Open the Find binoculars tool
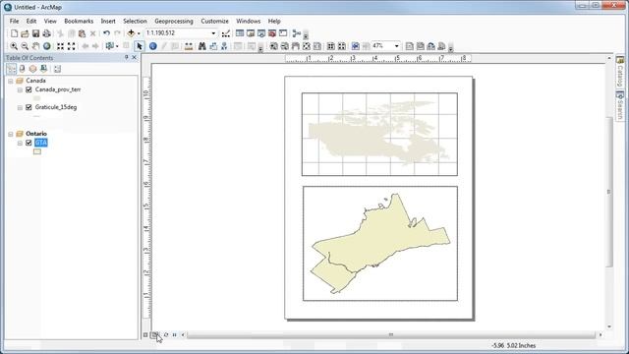629x354 pixels. tap(202, 46)
